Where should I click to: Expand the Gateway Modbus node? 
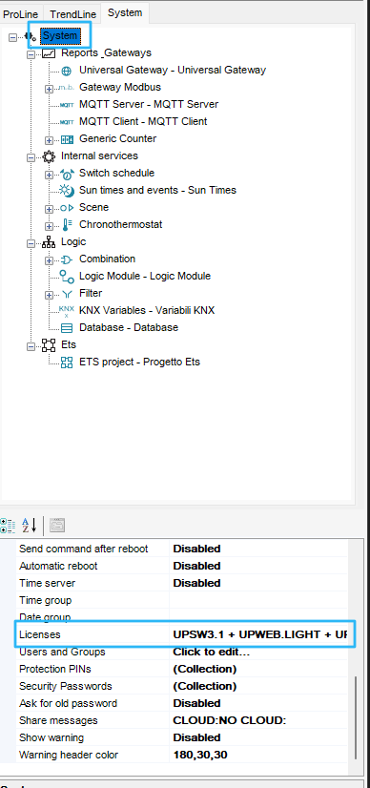tap(49, 89)
